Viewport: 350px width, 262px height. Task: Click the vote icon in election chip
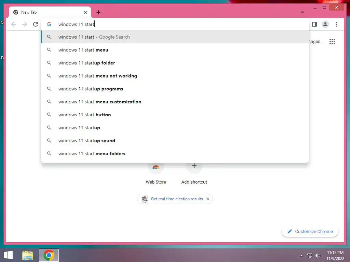145,199
